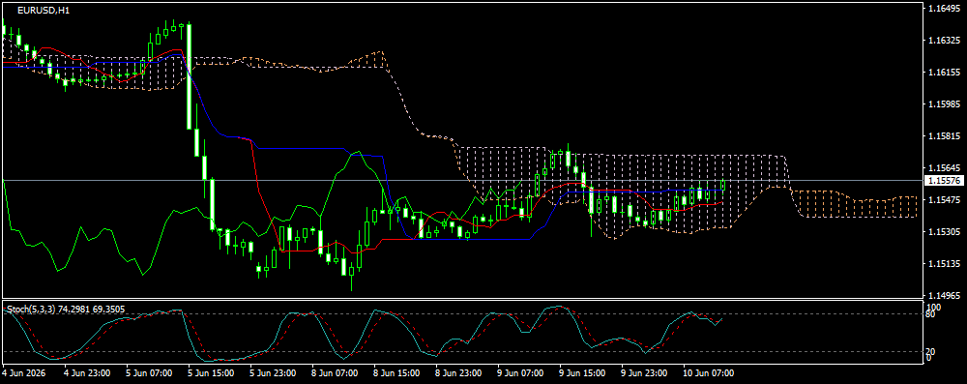
Task: Click the stochastic 80 level label
Action: coord(931,314)
